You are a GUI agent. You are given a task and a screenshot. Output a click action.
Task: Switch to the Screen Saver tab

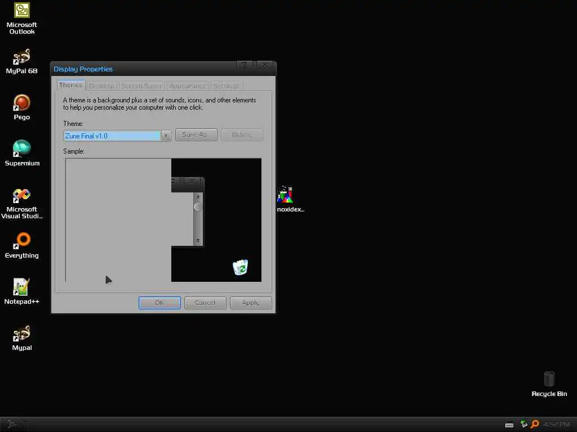pos(141,86)
